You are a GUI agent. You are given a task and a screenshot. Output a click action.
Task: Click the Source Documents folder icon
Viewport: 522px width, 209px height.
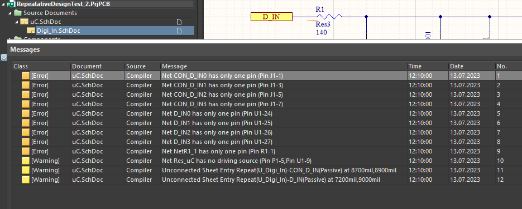pos(18,13)
